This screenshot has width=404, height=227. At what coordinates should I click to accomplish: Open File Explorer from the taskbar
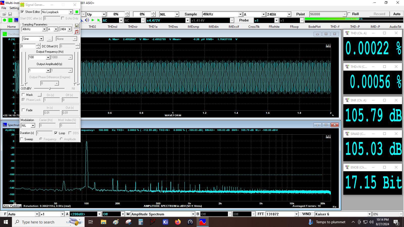[x=104, y=222]
